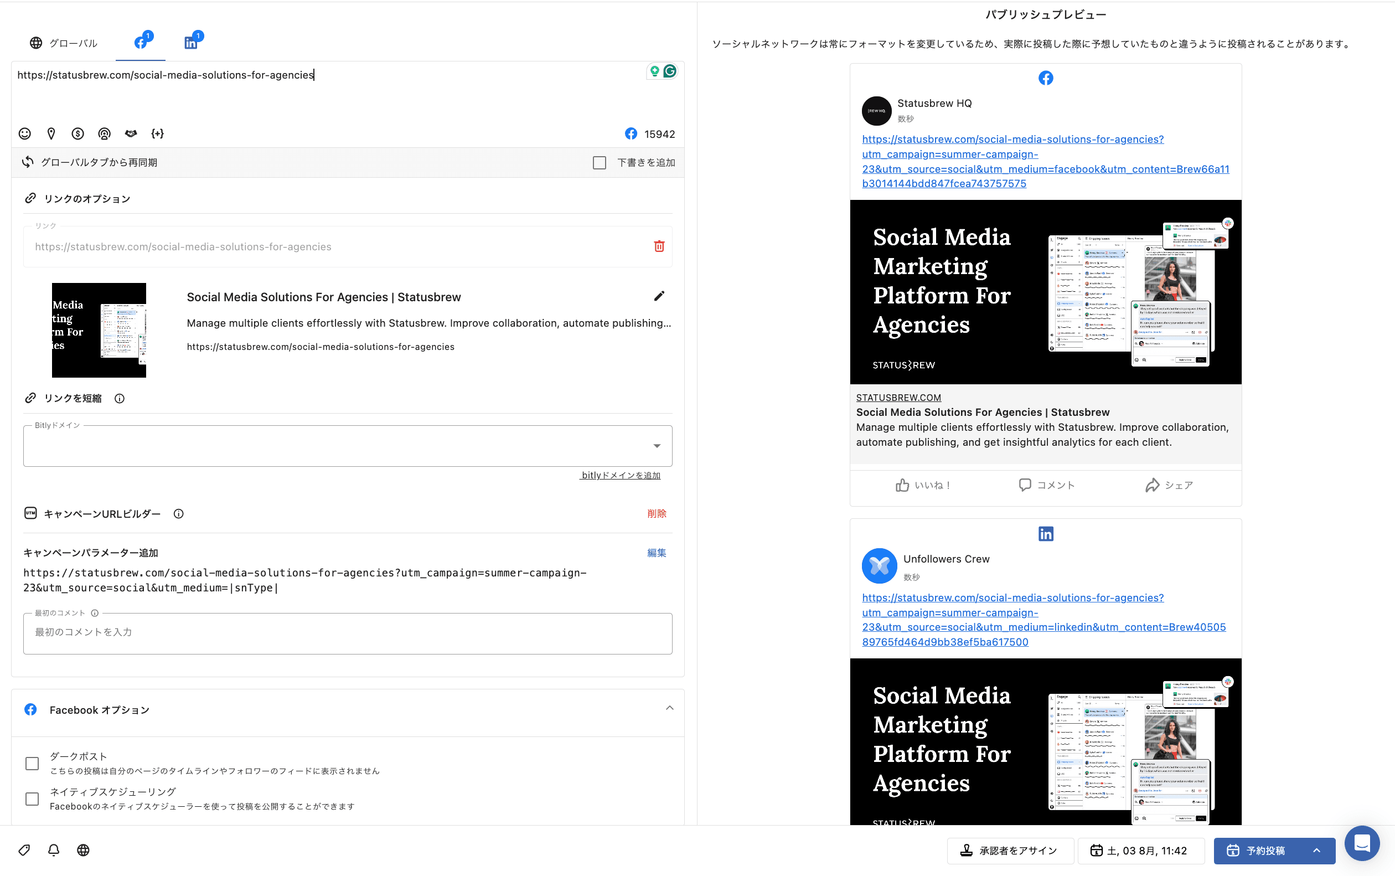The width and height of the screenshot is (1395, 876).
Task: Click the LinkedIn preview link image
Action: pos(1045,741)
